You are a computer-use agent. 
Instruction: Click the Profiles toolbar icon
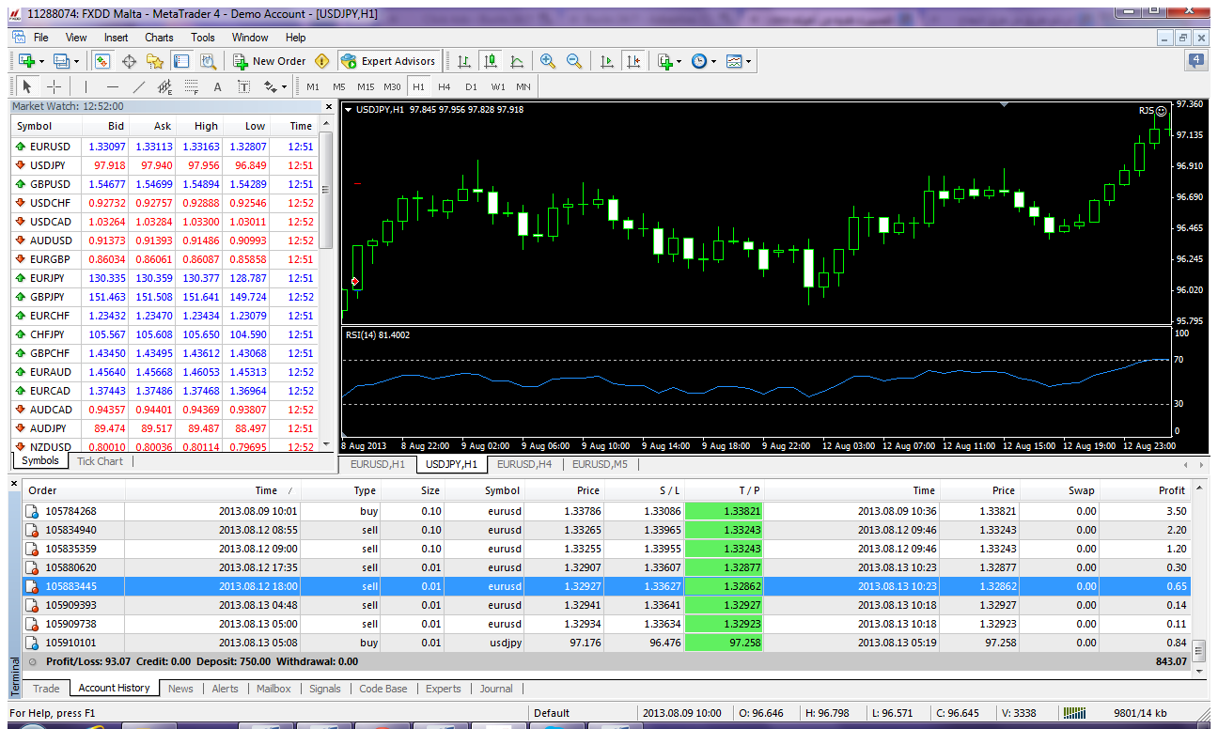[x=62, y=61]
